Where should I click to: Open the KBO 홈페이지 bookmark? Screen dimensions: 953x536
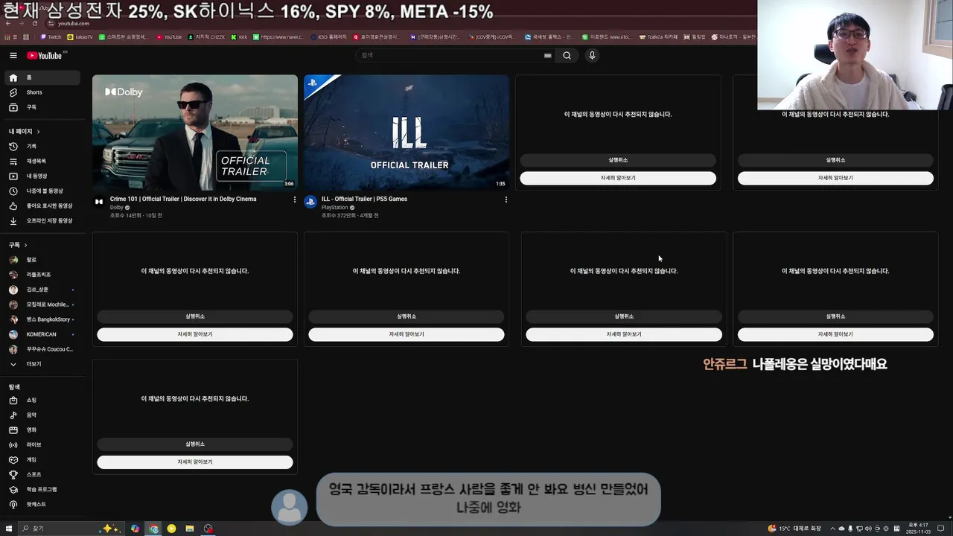coord(328,36)
